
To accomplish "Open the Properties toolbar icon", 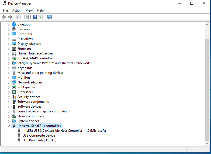I will tap(26, 17).
